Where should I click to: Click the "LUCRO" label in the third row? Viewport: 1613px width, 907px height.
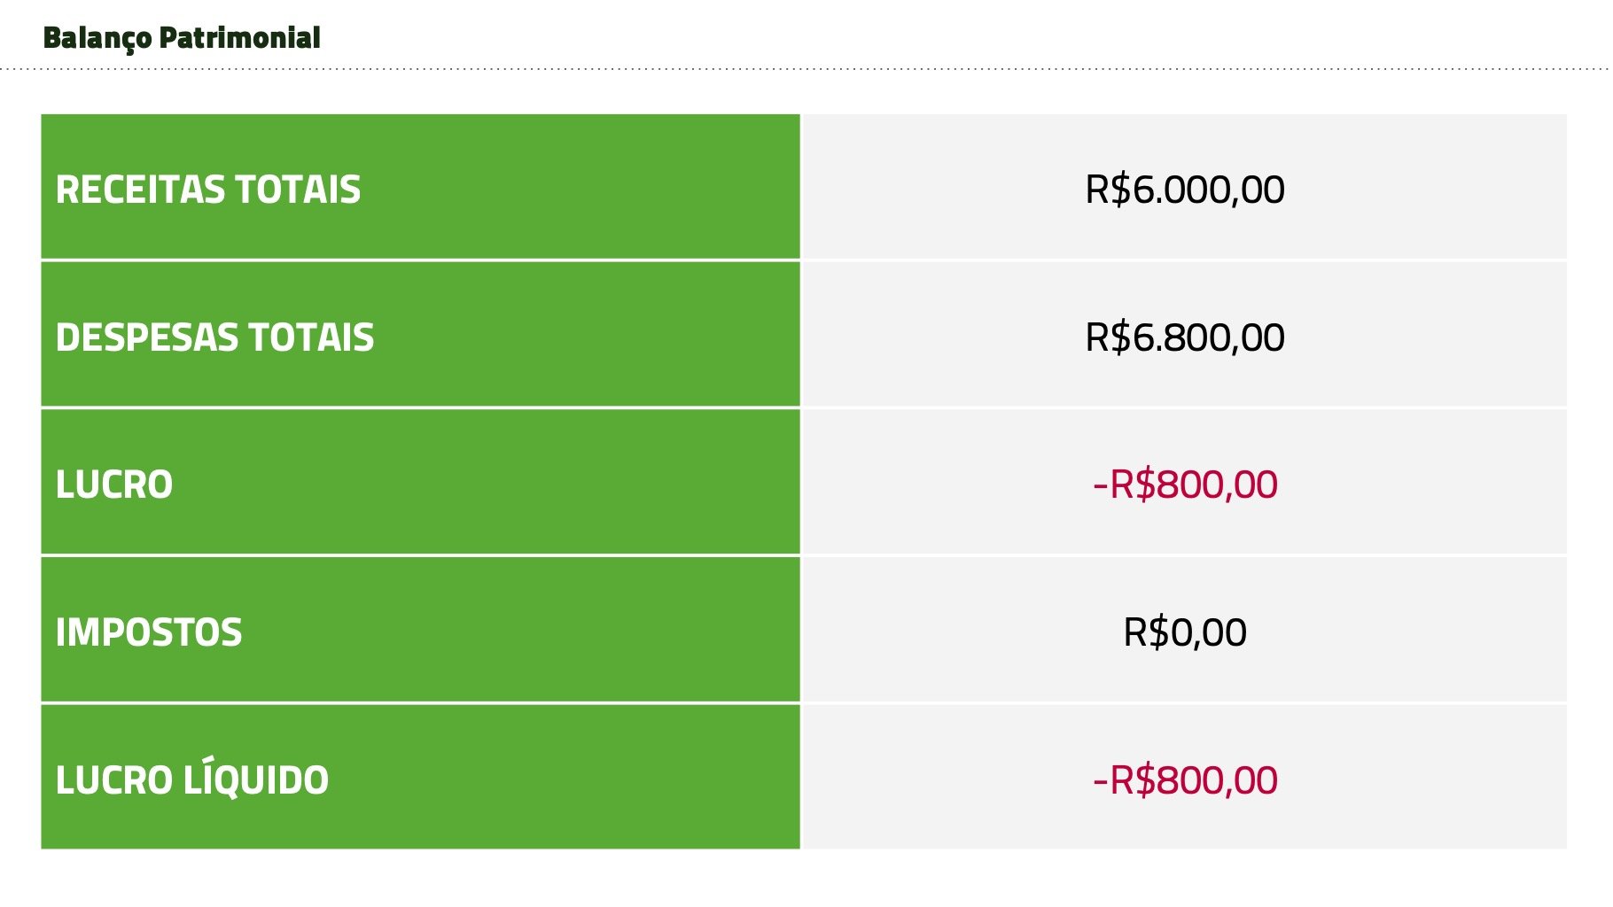114,485
